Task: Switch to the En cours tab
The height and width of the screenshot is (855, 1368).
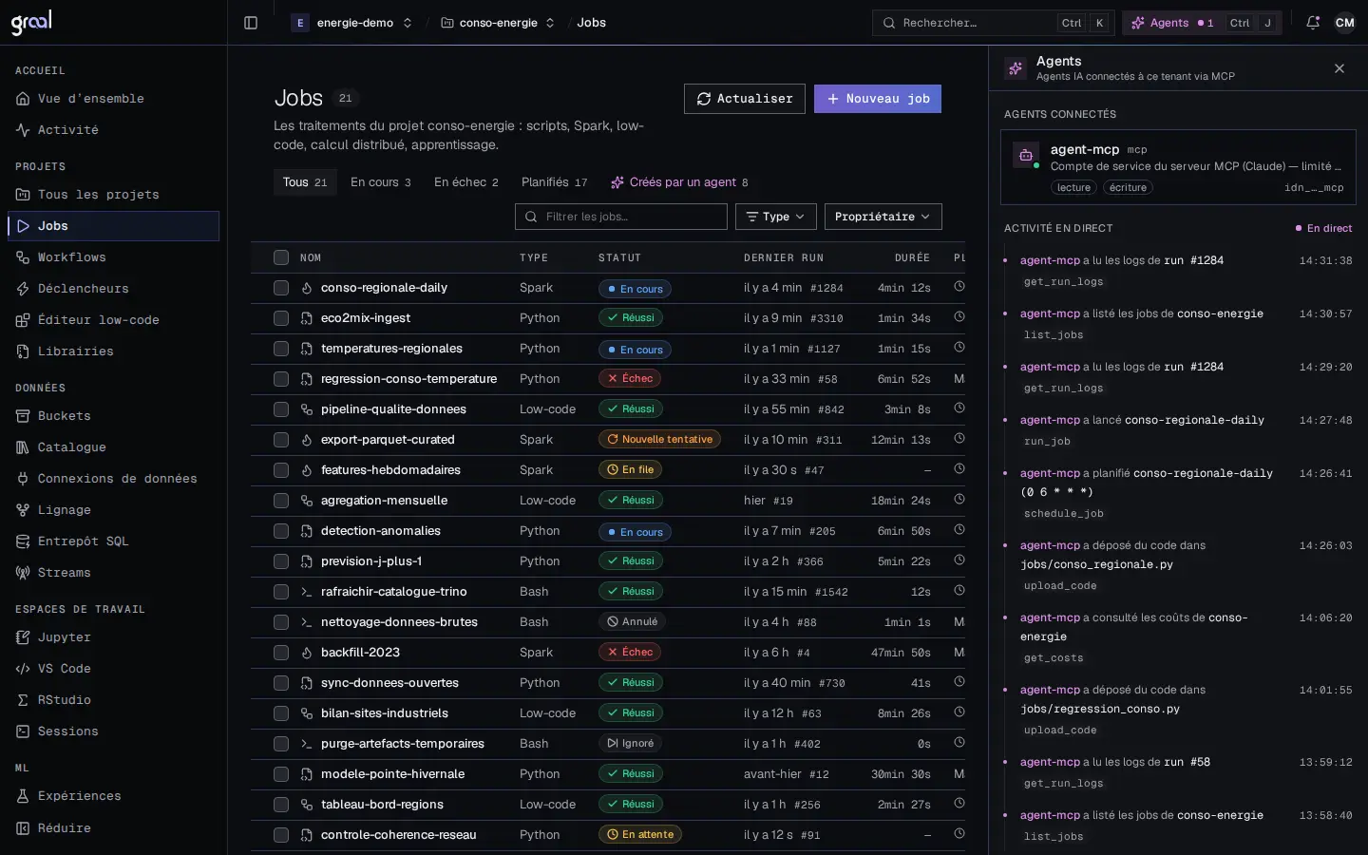Action: pyautogui.click(x=381, y=182)
